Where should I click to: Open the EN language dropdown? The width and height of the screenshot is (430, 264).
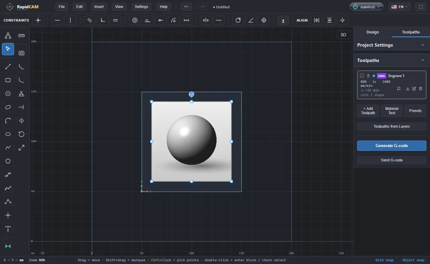click(399, 7)
